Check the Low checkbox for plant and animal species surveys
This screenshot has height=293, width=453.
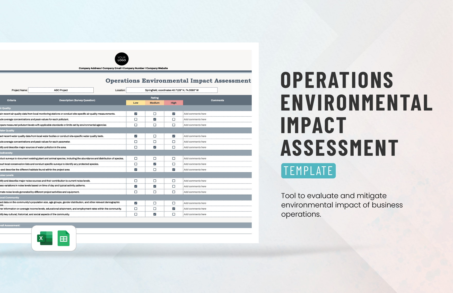pos(136,159)
